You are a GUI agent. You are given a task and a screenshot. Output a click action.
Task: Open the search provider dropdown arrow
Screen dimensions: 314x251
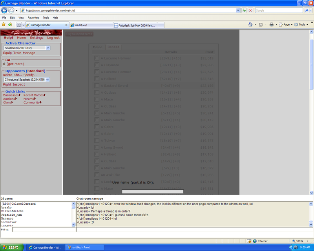(x=311, y=11)
